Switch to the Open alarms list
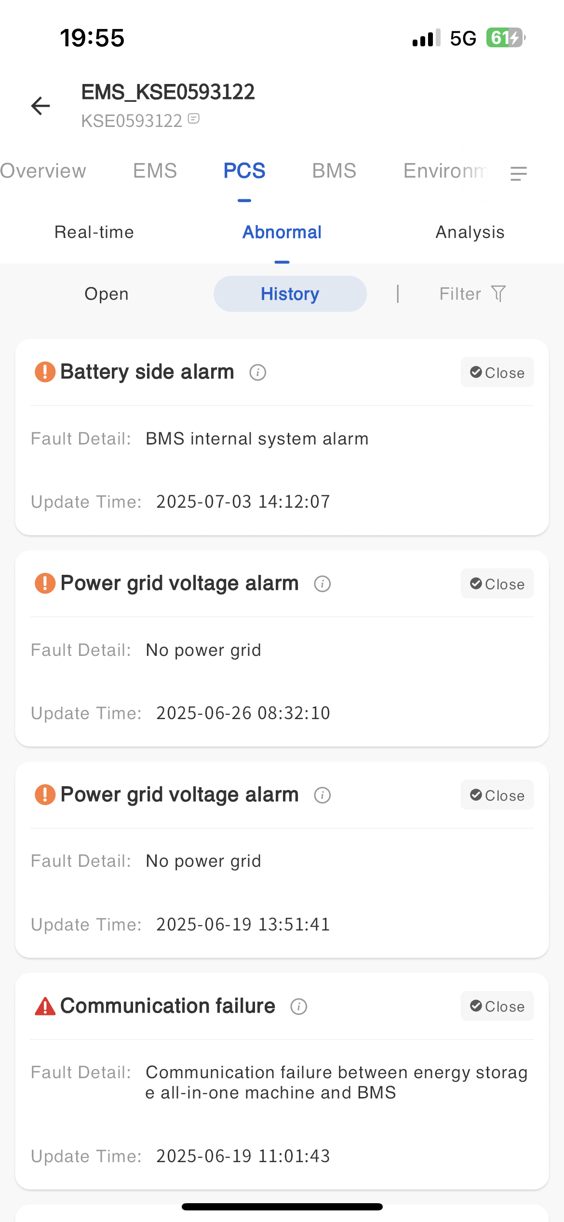Image resolution: width=564 pixels, height=1222 pixels. 107,294
